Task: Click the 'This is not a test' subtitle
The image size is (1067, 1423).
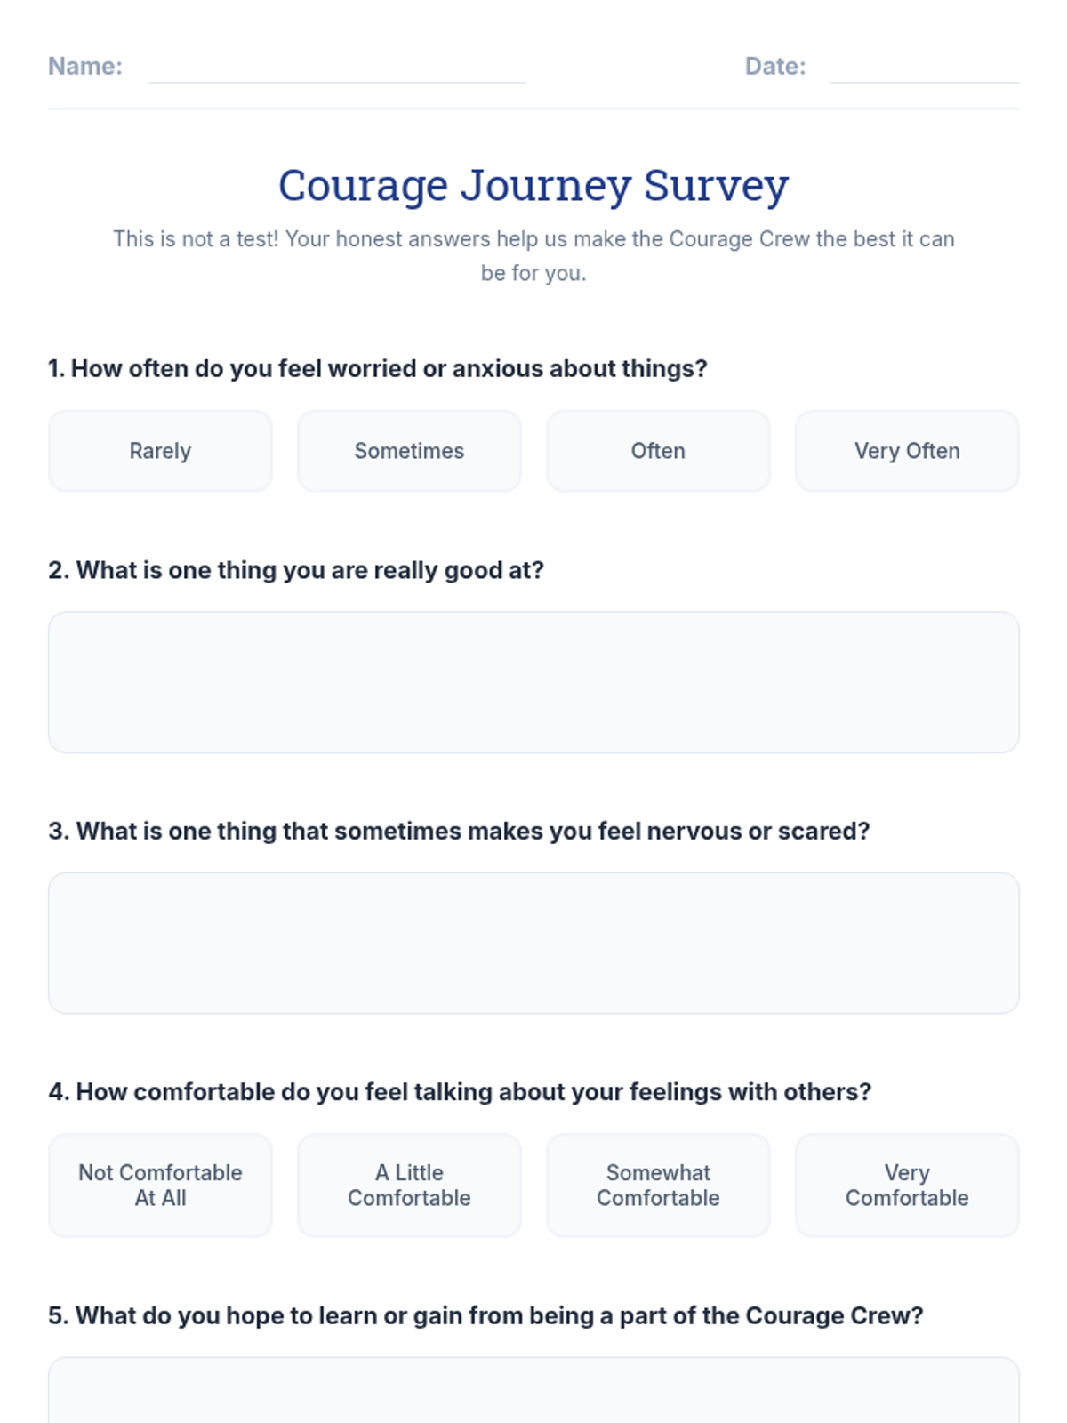Action: pos(533,256)
